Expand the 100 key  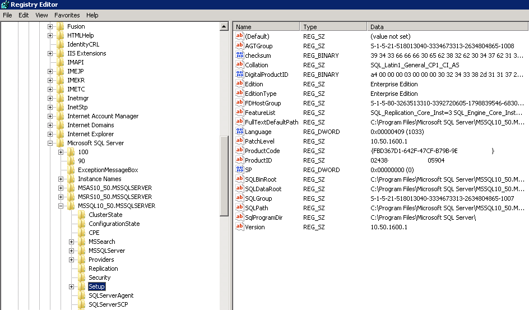click(x=61, y=152)
